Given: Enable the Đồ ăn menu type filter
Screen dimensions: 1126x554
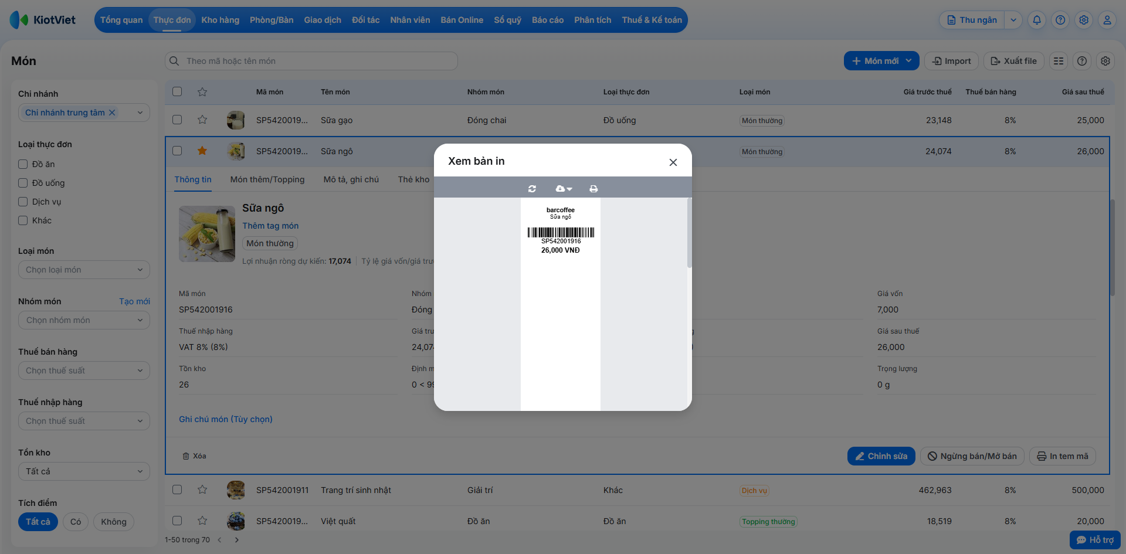Looking at the screenshot, I should click(x=23, y=164).
